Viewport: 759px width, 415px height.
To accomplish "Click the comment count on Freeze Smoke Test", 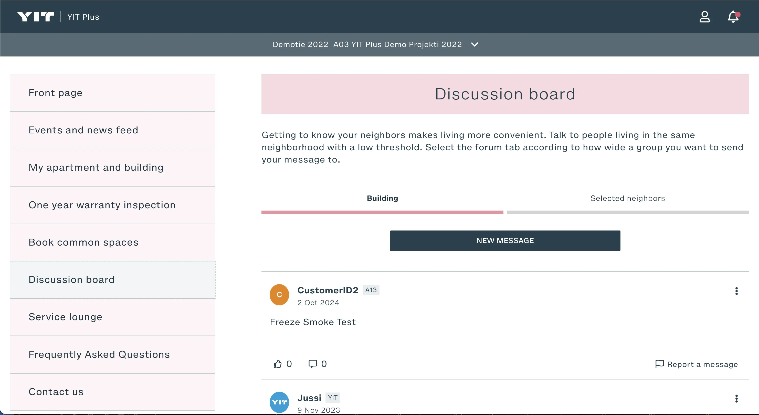I will click(x=324, y=364).
